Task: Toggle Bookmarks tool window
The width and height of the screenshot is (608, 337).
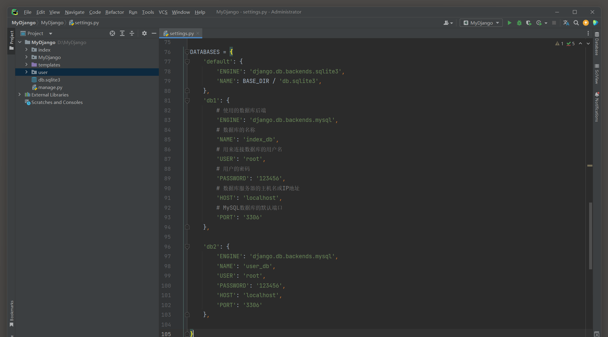Action: (12, 313)
